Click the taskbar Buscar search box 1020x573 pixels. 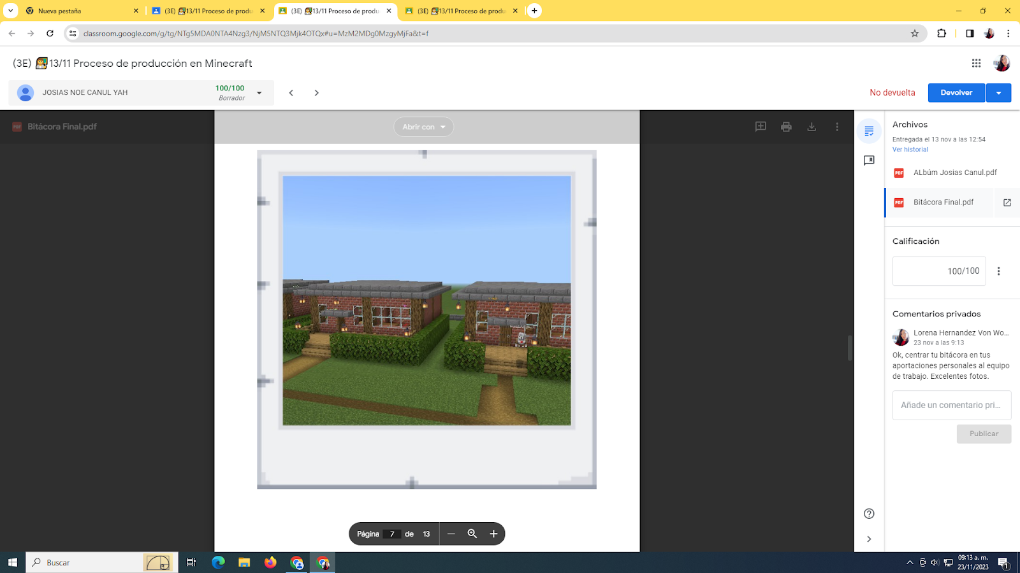102,562
